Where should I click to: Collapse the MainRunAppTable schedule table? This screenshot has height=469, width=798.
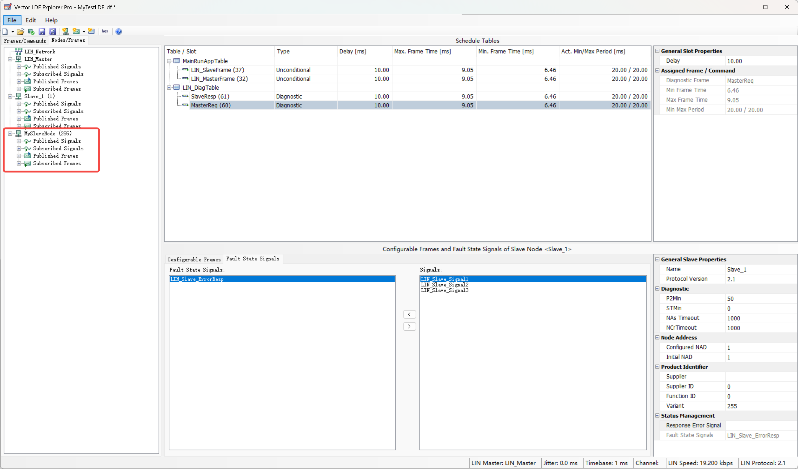[x=169, y=61]
